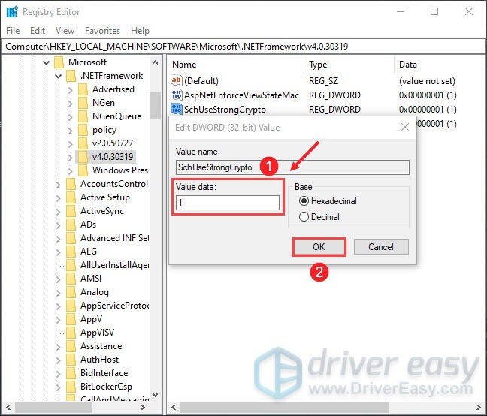The width and height of the screenshot is (487, 416).
Task: Collapse the .NETFramework tree node
Action: [59, 76]
